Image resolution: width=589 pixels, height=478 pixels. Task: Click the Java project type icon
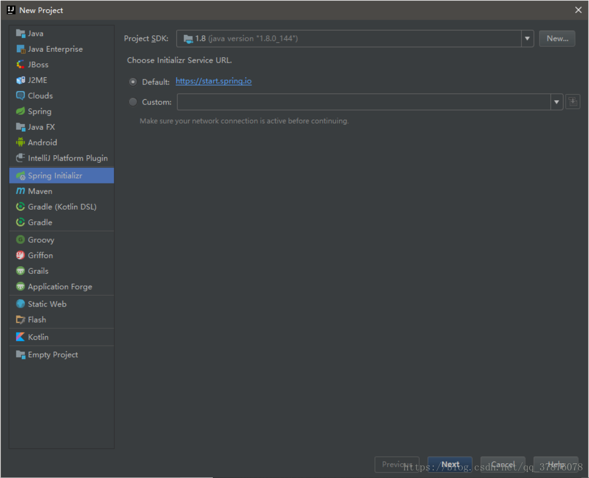(x=20, y=33)
